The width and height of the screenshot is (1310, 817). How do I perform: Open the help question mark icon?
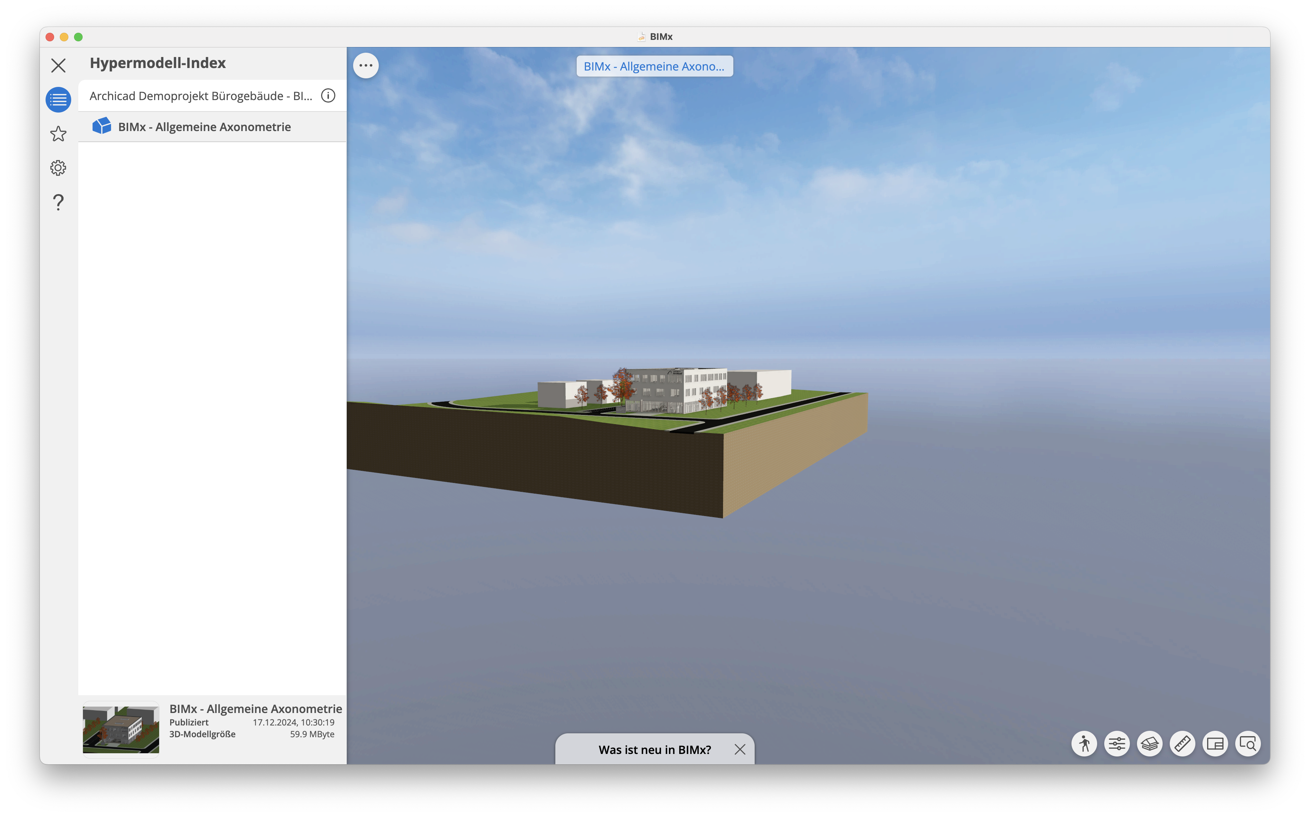[58, 202]
